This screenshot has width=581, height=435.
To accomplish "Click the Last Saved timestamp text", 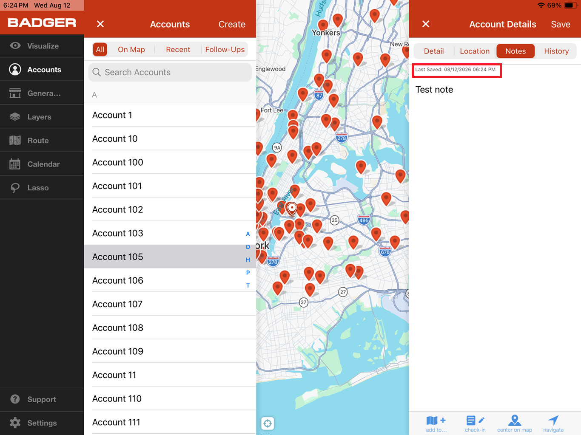I will click(455, 70).
